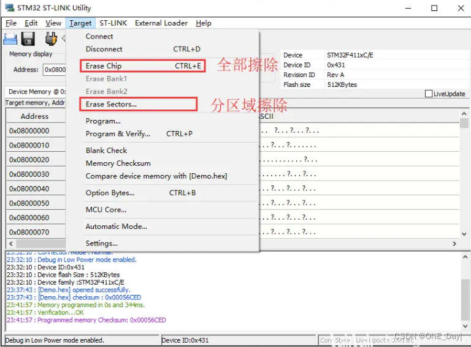Click the Connect to target plug icon

51,39
